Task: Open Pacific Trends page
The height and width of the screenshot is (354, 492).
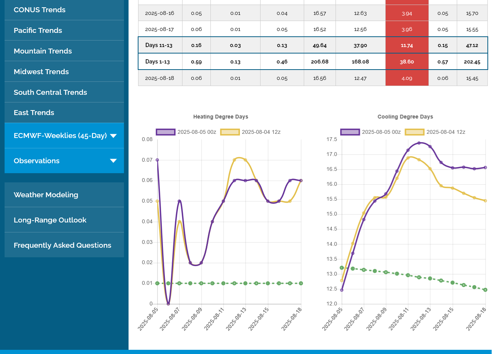Action: point(38,31)
